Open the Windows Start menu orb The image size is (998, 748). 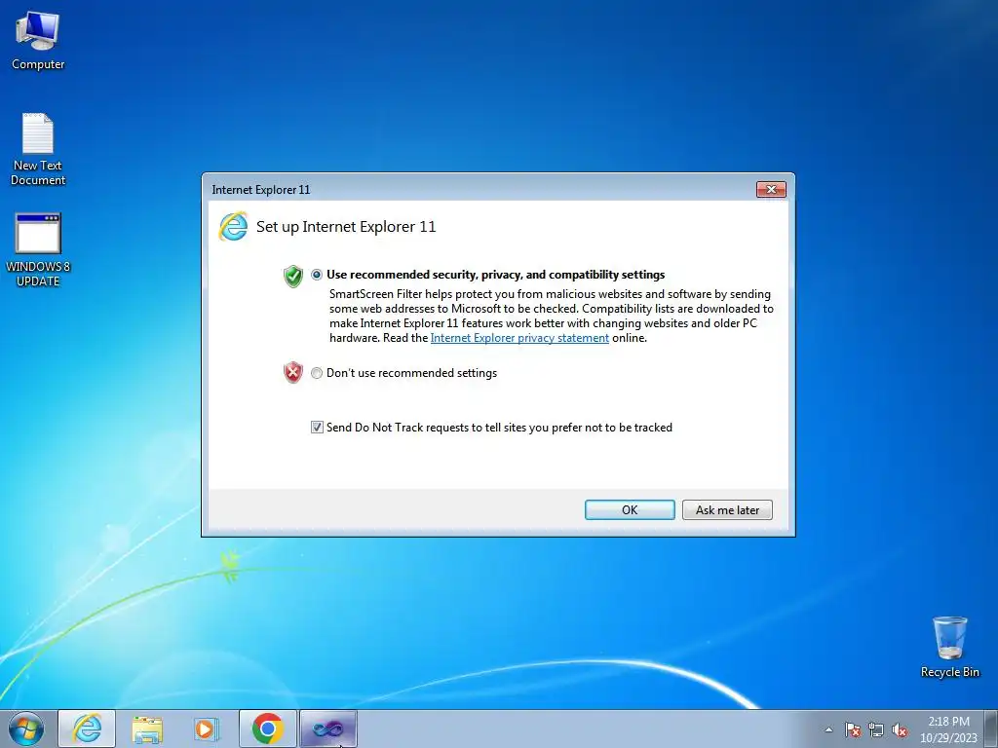26,729
